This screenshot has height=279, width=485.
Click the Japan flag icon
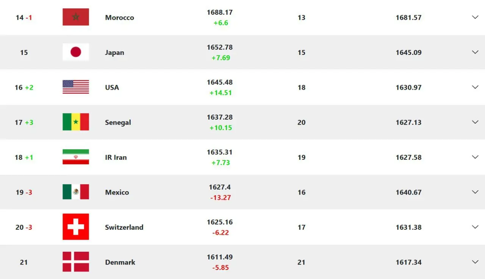click(x=76, y=52)
